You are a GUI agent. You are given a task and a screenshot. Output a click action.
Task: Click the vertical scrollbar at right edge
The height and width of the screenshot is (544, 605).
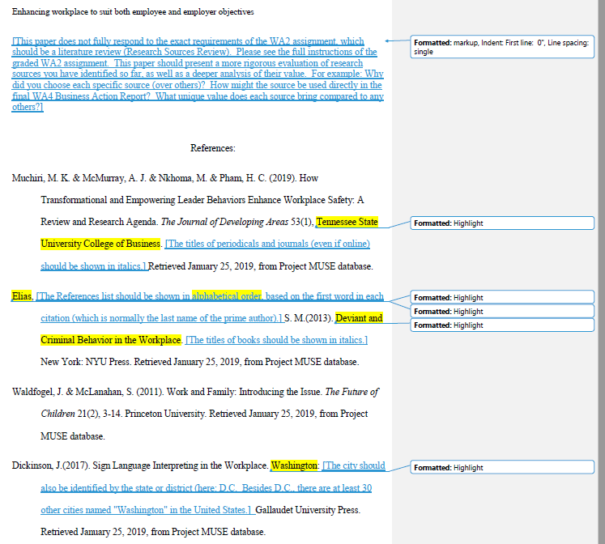[602, 272]
